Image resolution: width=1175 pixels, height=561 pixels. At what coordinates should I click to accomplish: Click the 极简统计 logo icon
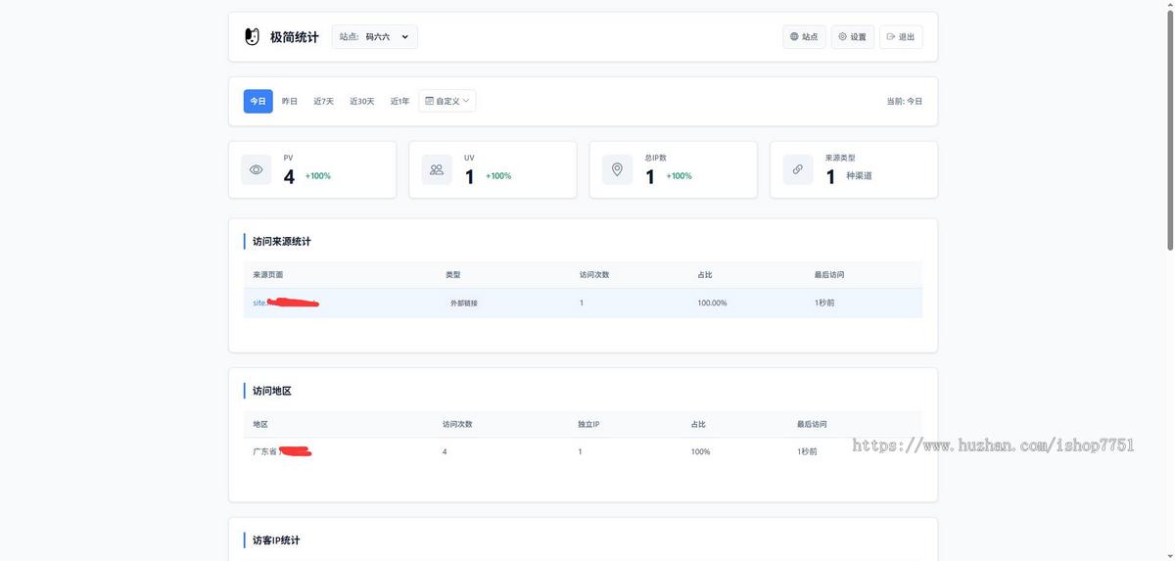252,37
